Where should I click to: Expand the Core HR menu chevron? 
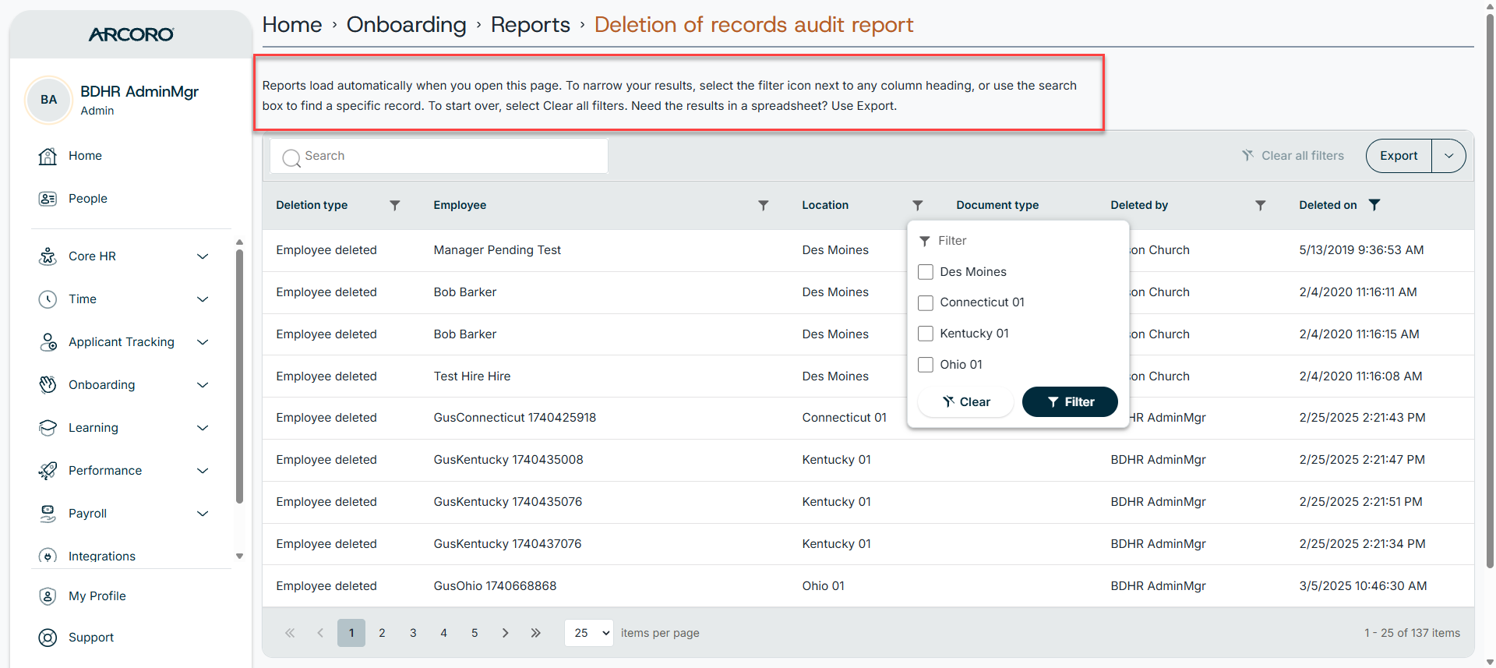[203, 256]
